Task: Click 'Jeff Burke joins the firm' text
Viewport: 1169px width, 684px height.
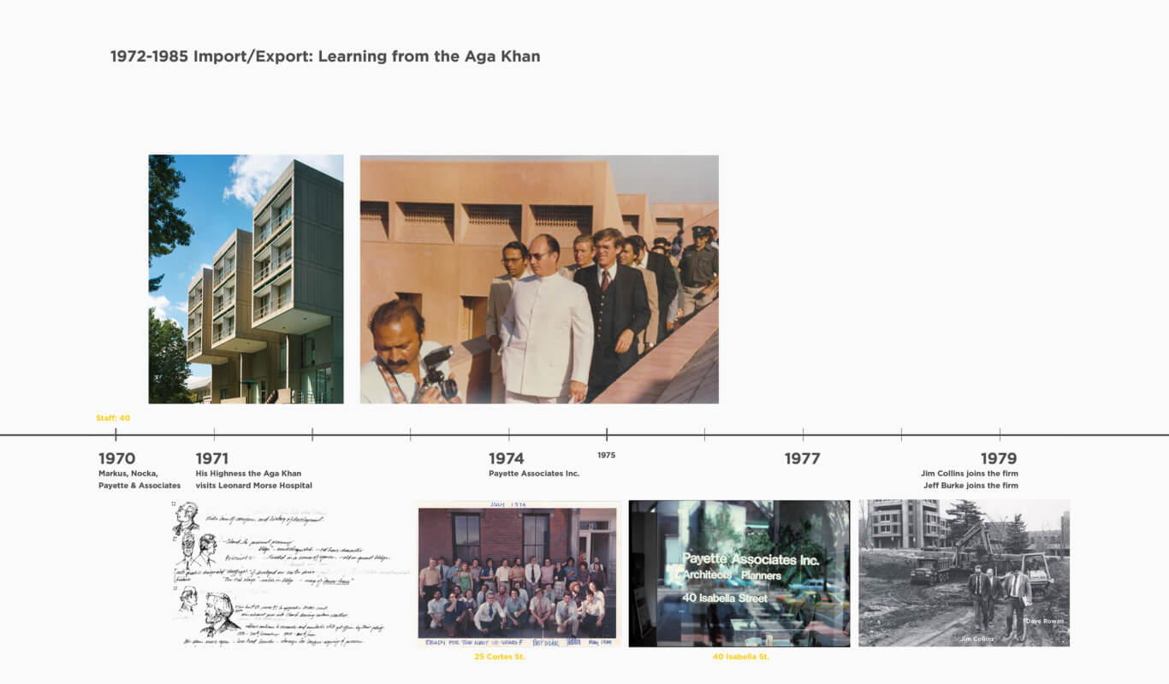Action: pyautogui.click(x=970, y=486)
